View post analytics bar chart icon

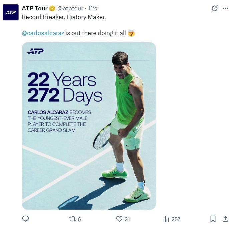[166, 219]
